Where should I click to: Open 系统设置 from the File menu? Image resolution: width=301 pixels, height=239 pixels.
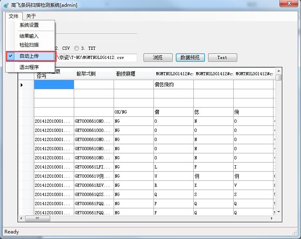tap(29, 25)
